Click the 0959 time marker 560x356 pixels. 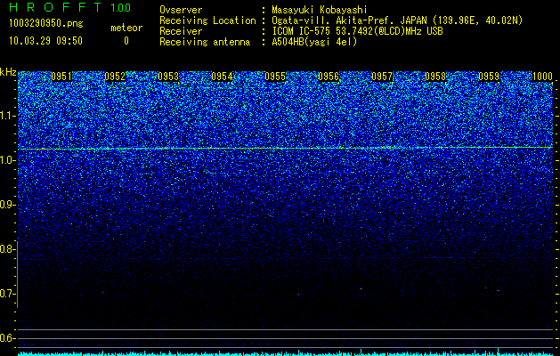coord(489,77)
